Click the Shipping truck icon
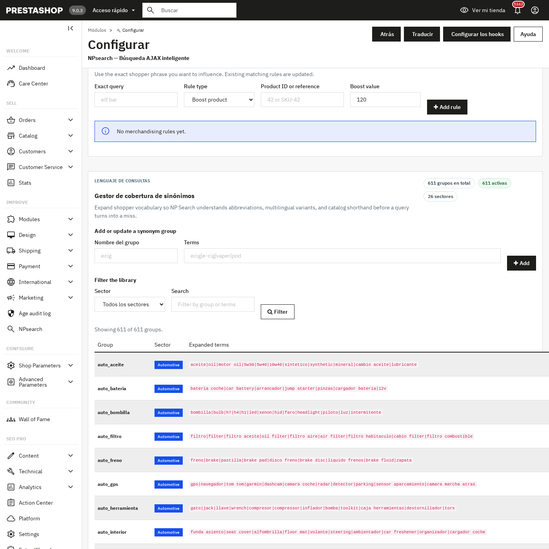This screenshot has width=549, height=549. click(11, 251)
